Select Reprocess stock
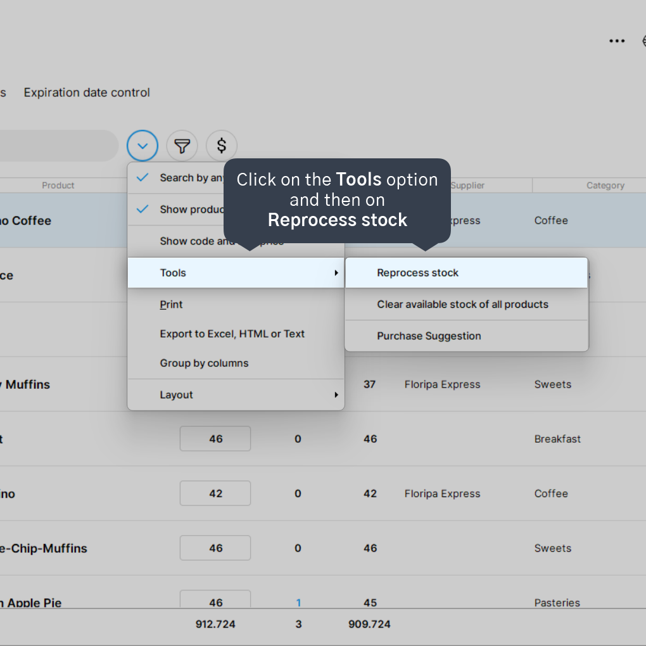646x646 pixels. pyautogui.click(x=466, y=273)
